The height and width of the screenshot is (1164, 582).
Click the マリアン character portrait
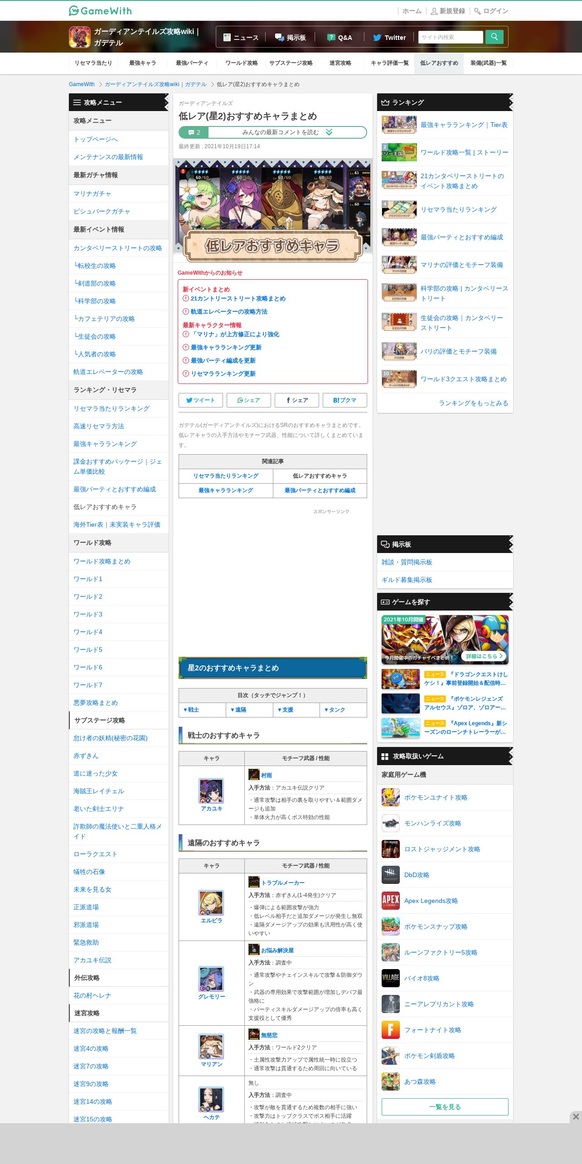(x=211, y=1046)
